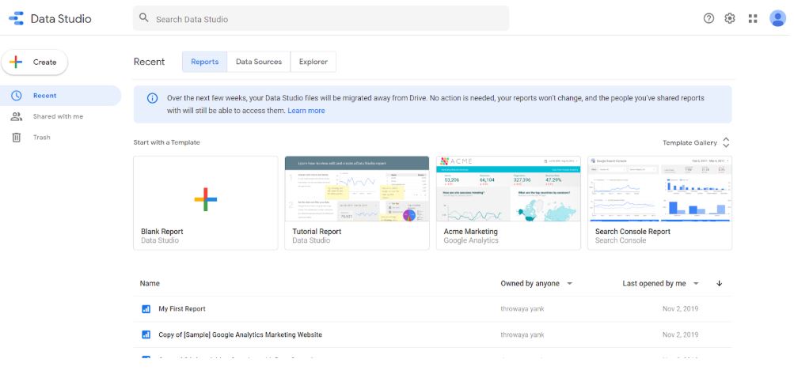The width and height of the screenshot is (794, 374).
Task: Click the sort direction arrow icon
Action: (x=720, y=283)
